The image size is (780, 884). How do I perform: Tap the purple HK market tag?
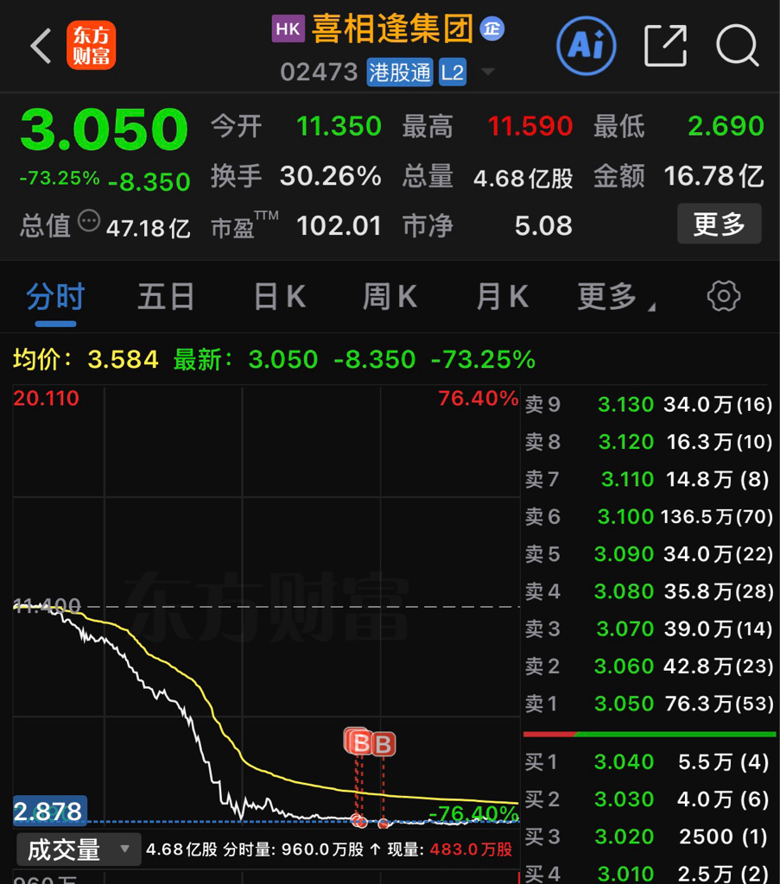coord(289,28)
